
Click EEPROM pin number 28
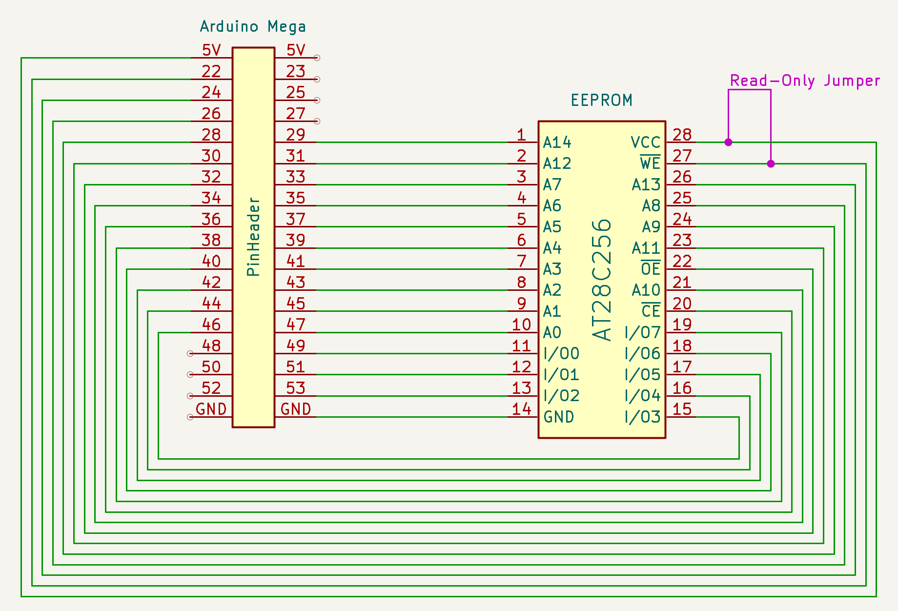pyautogui.click(x=682, y=135)
